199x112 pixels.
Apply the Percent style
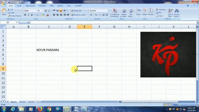tap(96, 15)
